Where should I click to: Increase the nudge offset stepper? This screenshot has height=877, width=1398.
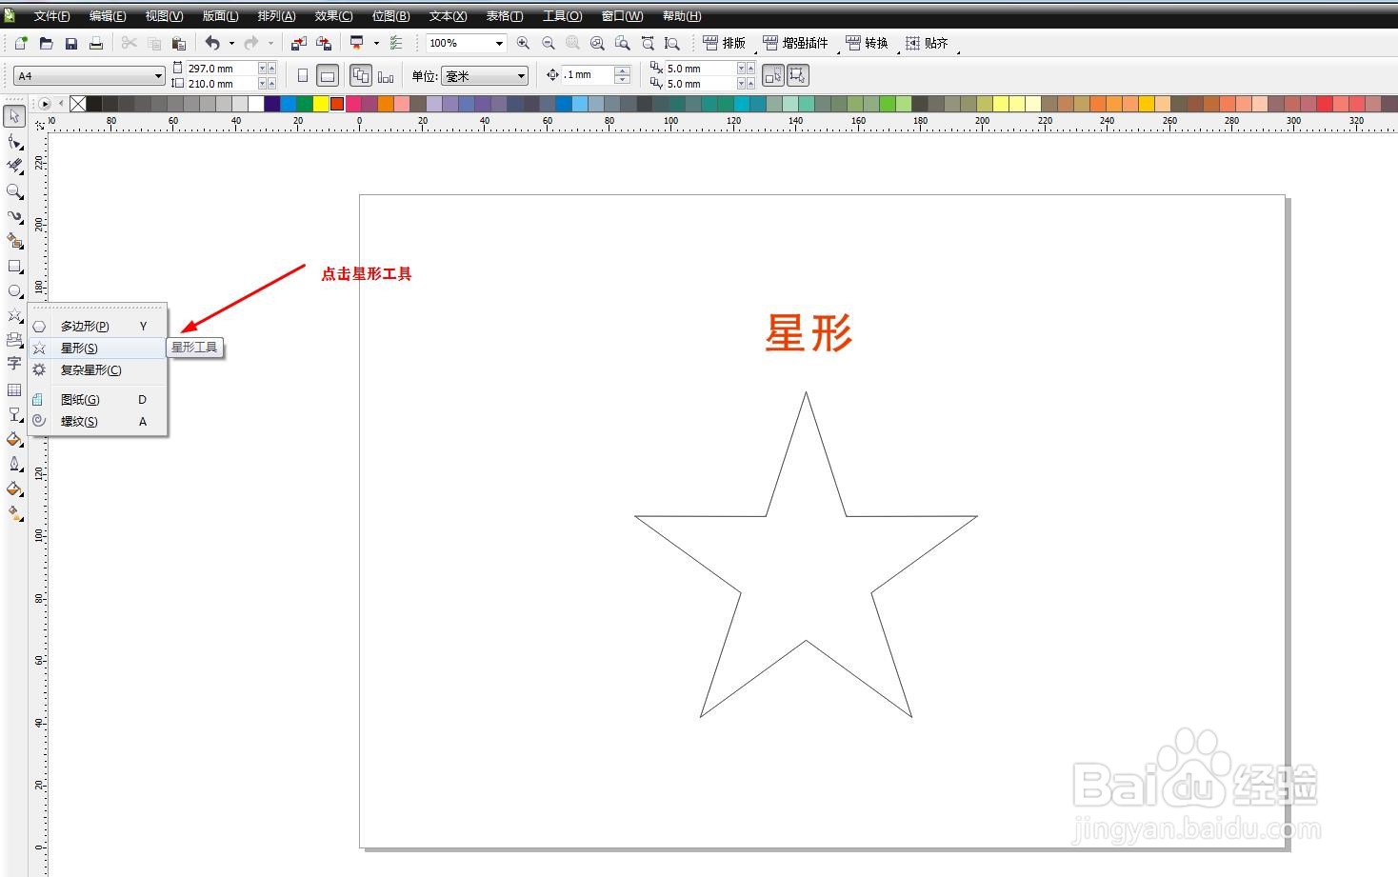[x=623, y=70]
